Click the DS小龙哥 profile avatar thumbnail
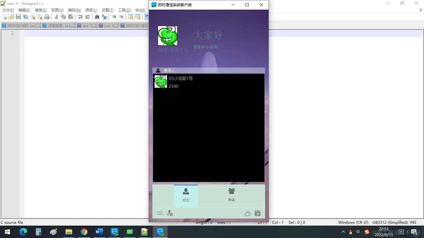The width and height of the screenshot is (424, 238). pyautogui.click(x=168, y=36)
